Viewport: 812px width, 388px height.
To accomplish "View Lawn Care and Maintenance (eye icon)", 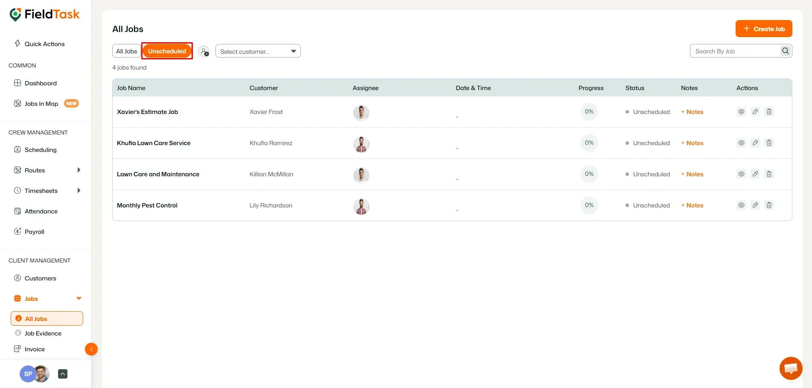I will (742, 174).
